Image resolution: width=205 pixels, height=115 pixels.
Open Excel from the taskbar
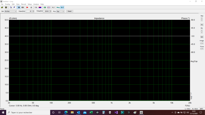91,112
